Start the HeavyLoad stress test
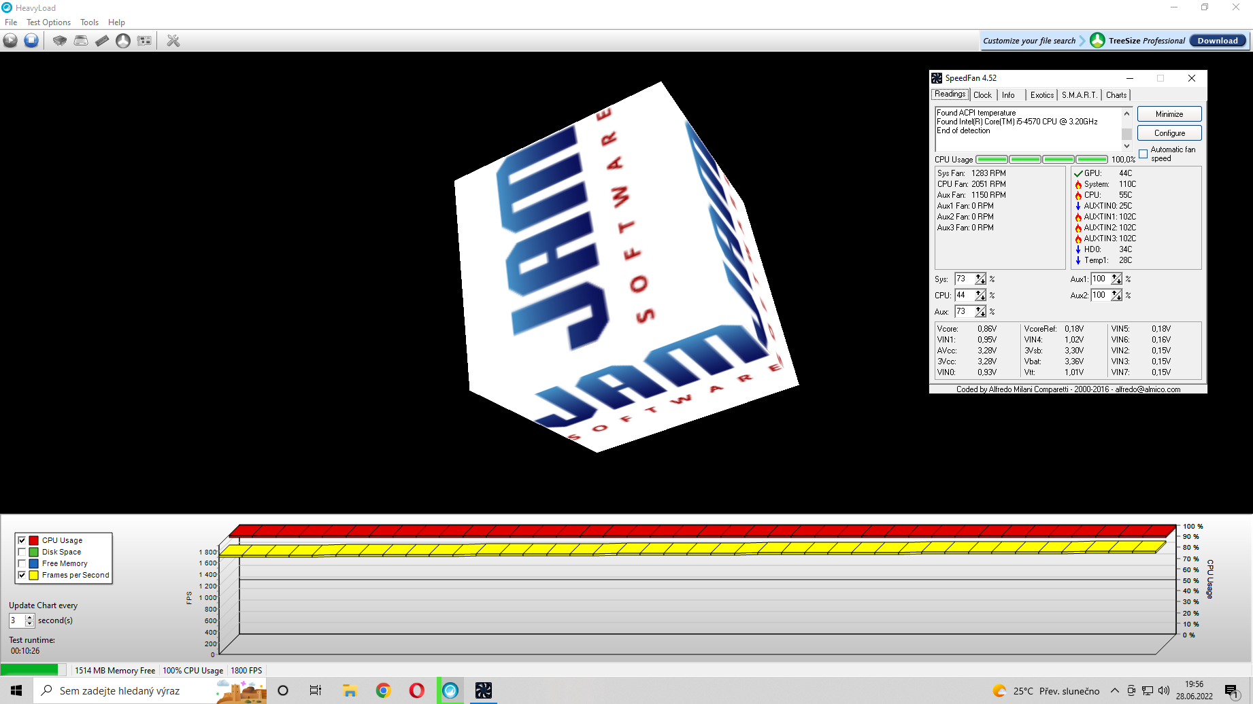Screen dimensions: 1253x704 10,41
